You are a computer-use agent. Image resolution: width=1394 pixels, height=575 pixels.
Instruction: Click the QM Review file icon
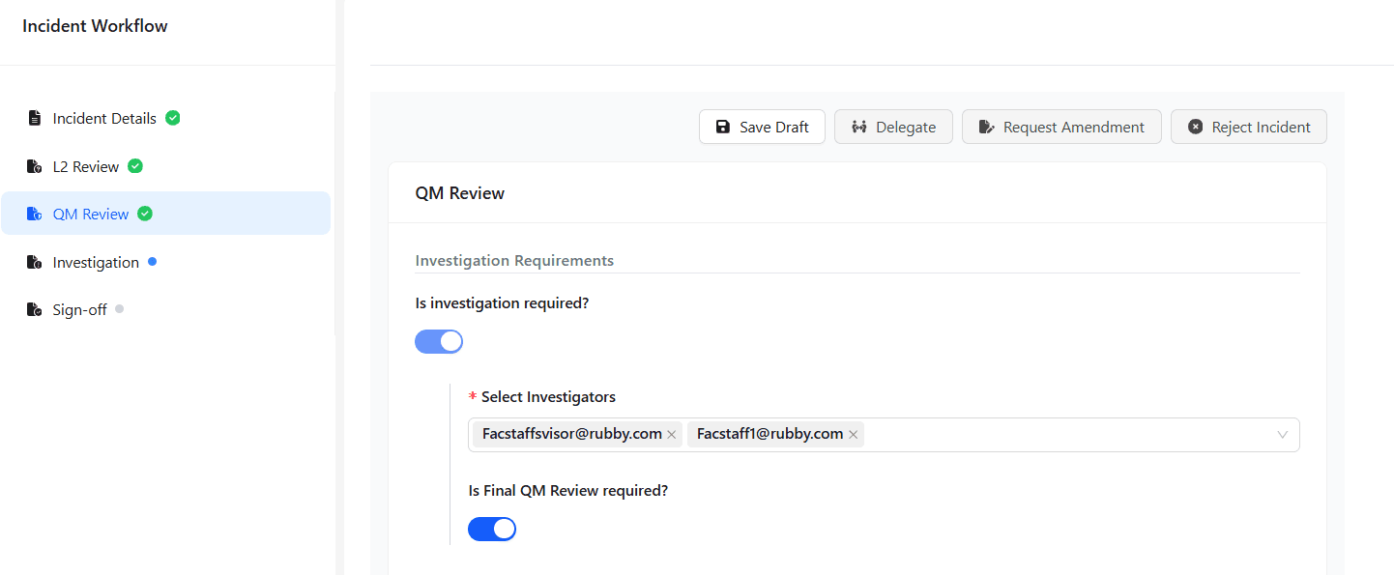pos(35,215)
